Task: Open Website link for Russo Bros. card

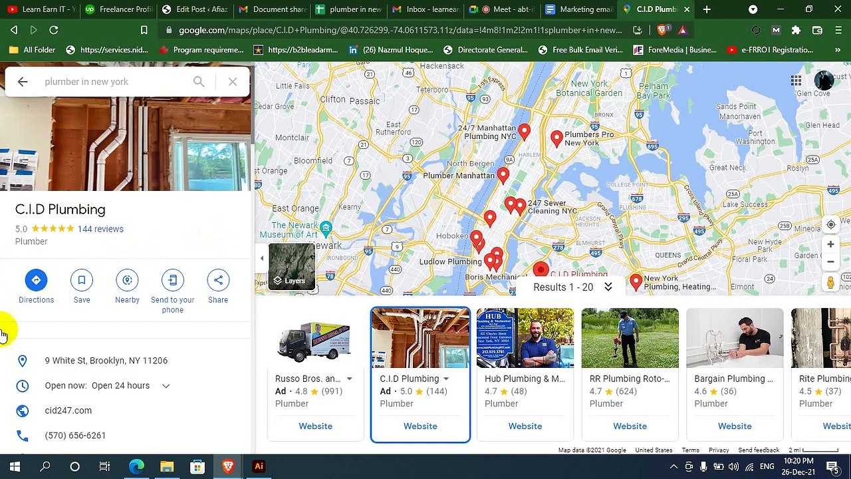Action: (x=315, y=426)
